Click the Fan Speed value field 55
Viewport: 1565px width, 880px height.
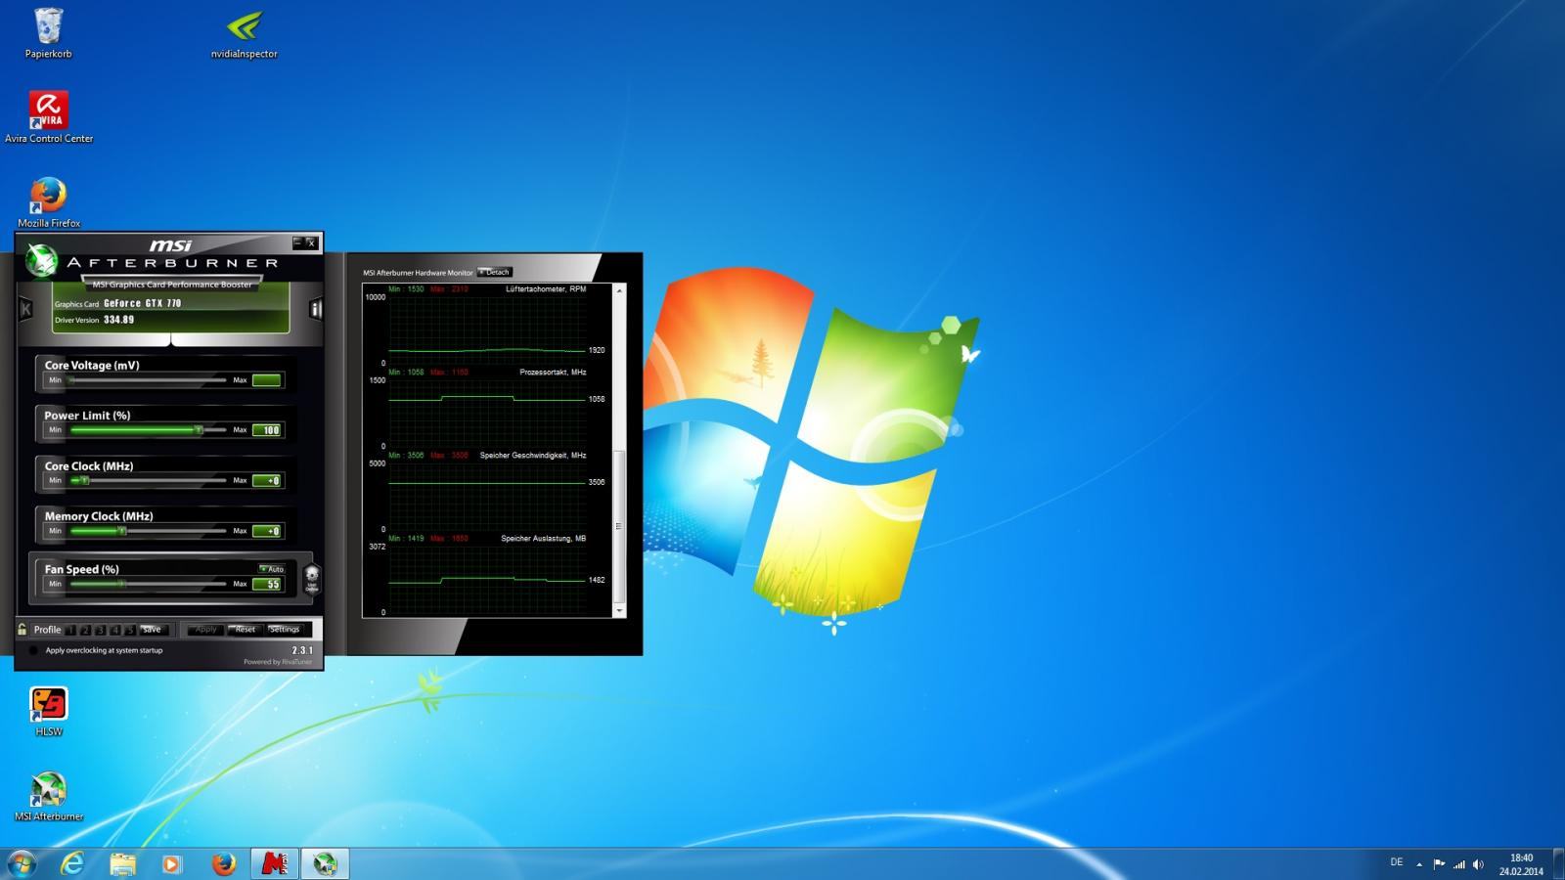pyautogui.click(x=267, y=584)
